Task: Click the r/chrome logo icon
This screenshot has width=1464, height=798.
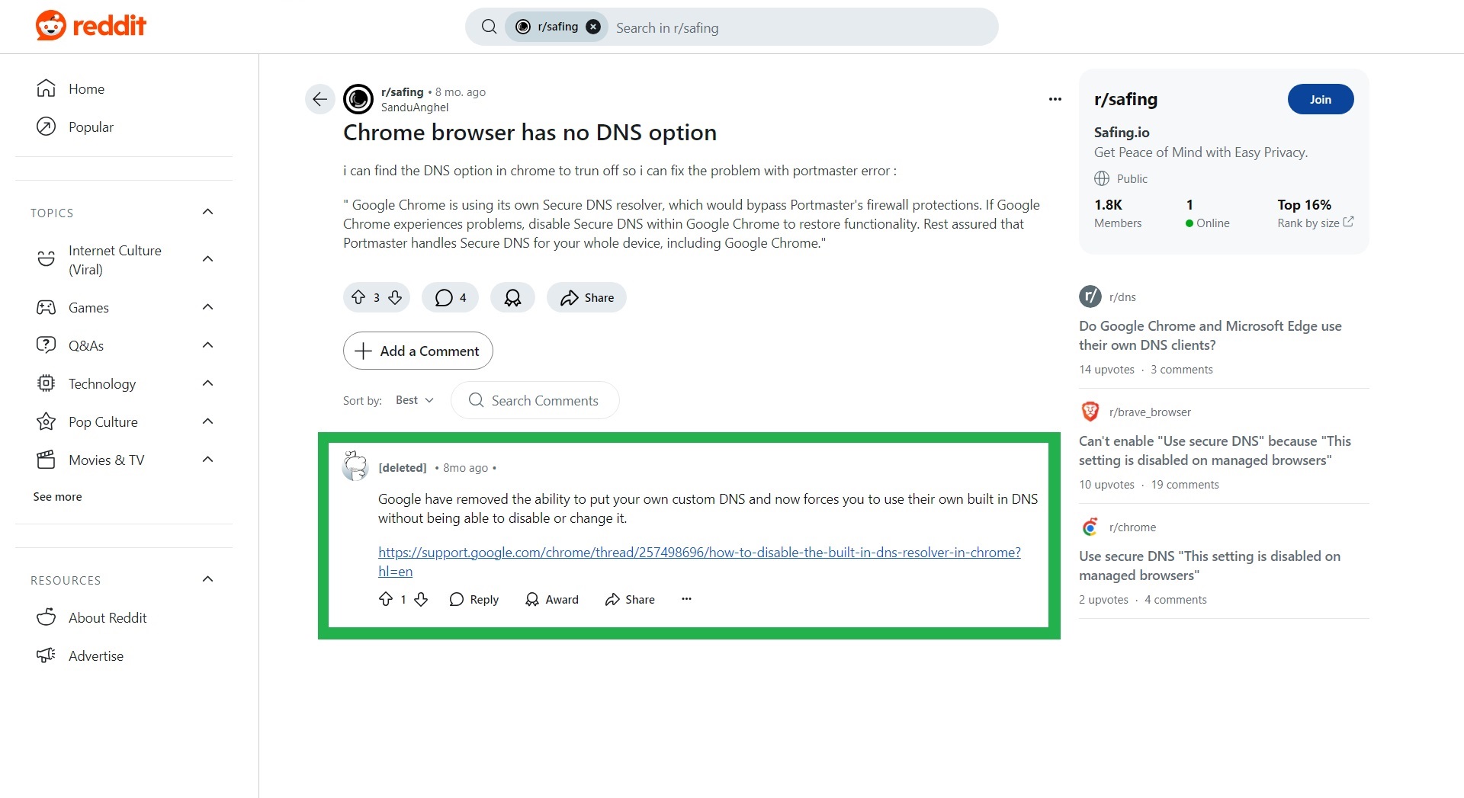Action: tap(1090, 527)
